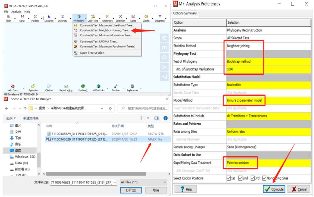Refresh the file dialog folder
This screenshot has height=197, width=314.
pos(110,108)
